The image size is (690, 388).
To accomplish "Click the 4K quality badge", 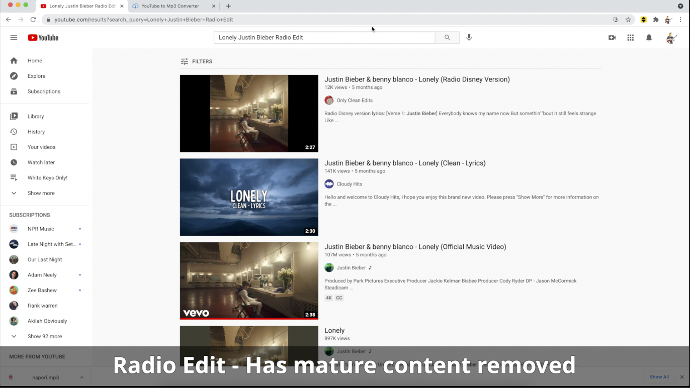I will coord(328,298).
